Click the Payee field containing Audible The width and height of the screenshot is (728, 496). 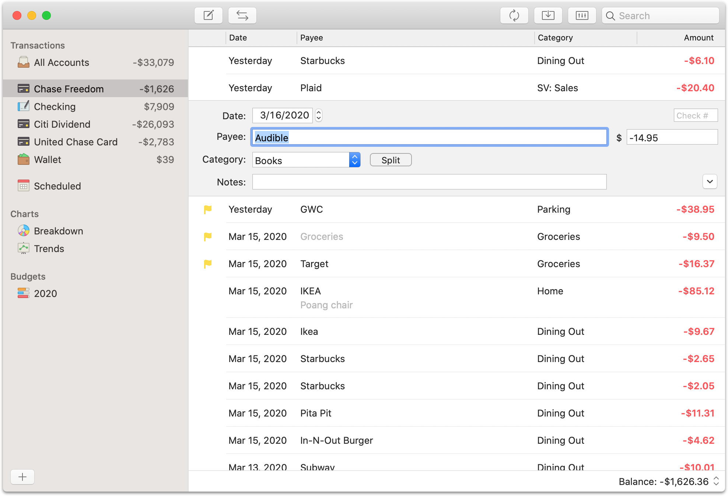pos(429,137)
